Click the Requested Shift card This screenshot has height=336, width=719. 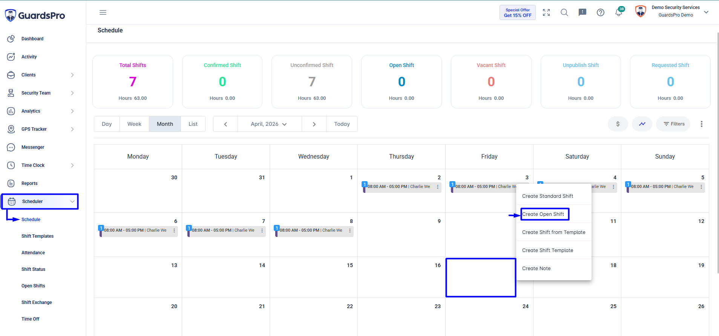(x=670, y=82)
